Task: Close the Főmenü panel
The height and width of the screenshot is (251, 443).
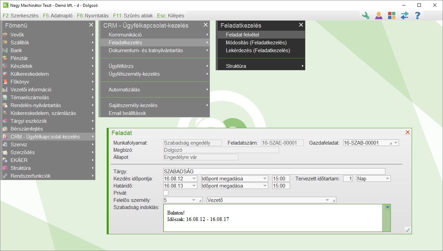Action: point(91,25)
